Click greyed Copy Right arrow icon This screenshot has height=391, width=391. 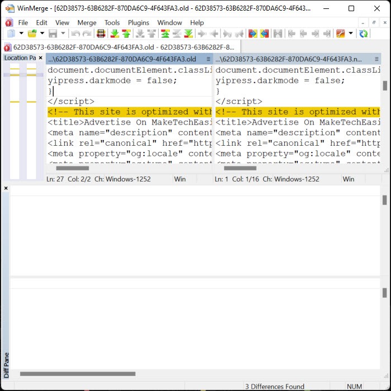click(202, 34)
